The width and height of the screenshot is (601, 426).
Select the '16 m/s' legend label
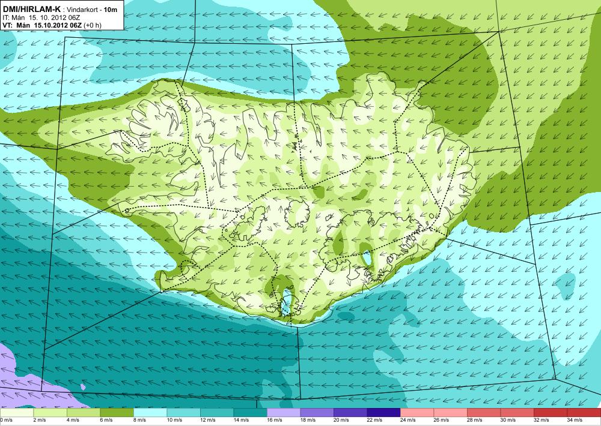tap(275, 420)
